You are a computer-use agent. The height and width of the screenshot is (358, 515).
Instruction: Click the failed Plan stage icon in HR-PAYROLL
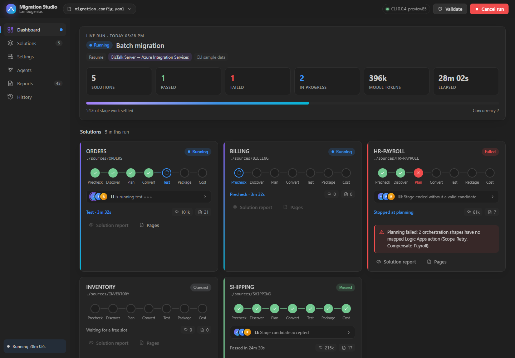click(418, 173)
